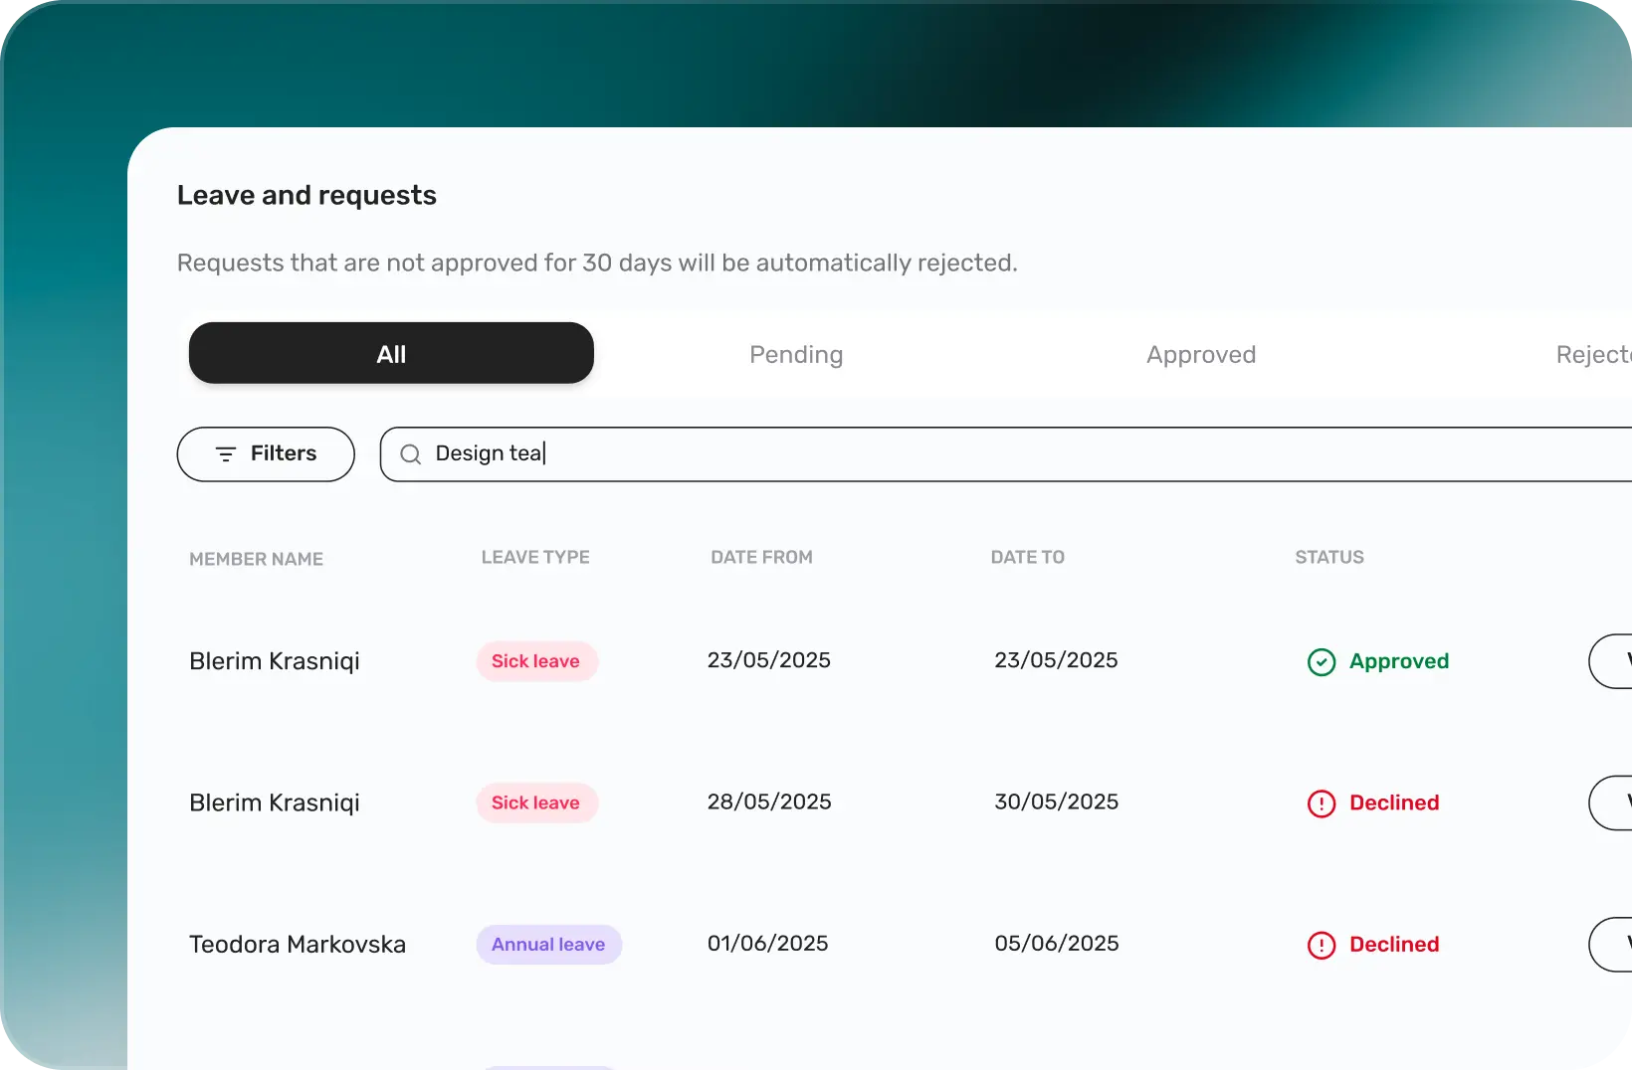The image size is (1632, 1070).
Task: Sort by the Date From column header
Action: coord(761,558)
